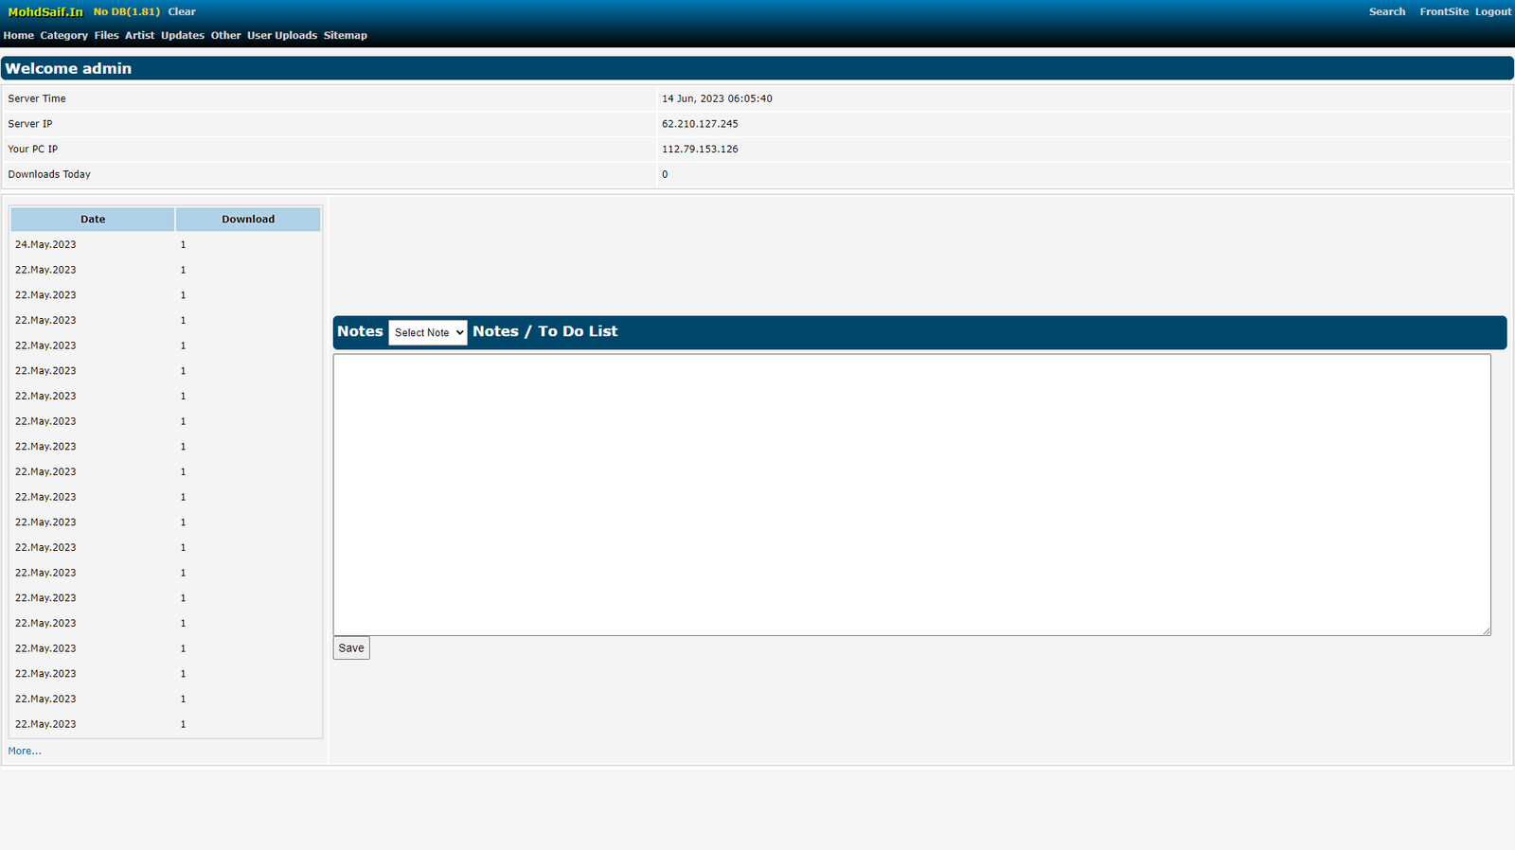Log out using Logout link
Screen dimensions: 1515x850
[1492, 11]
